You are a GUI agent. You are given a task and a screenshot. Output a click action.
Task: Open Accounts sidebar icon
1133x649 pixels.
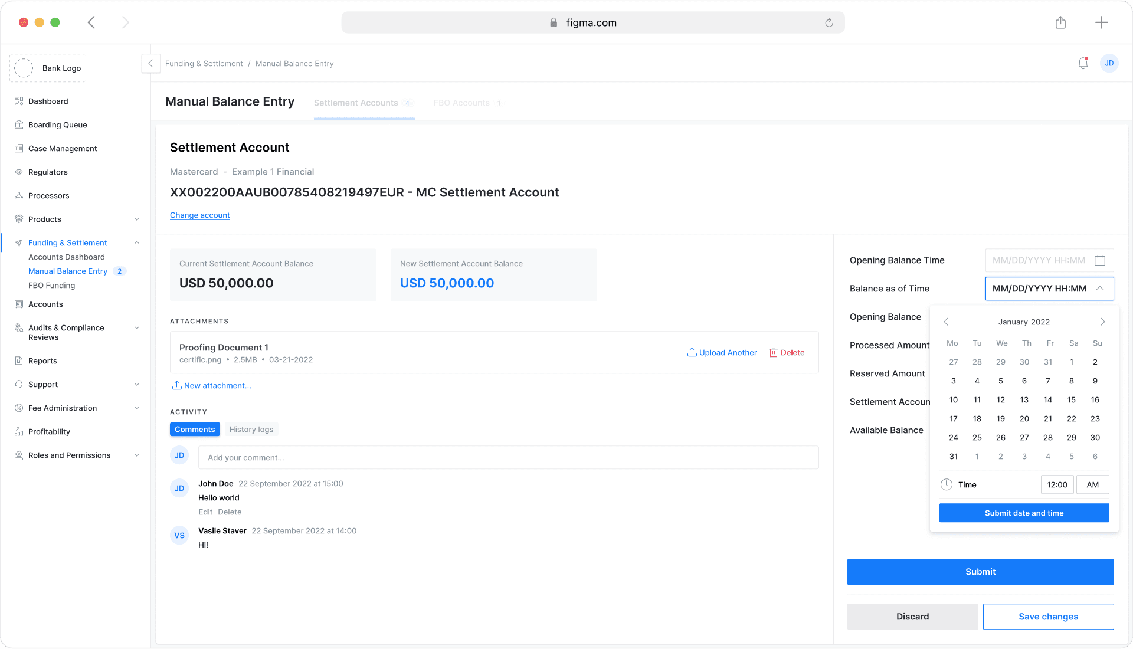tap(19, 304)
